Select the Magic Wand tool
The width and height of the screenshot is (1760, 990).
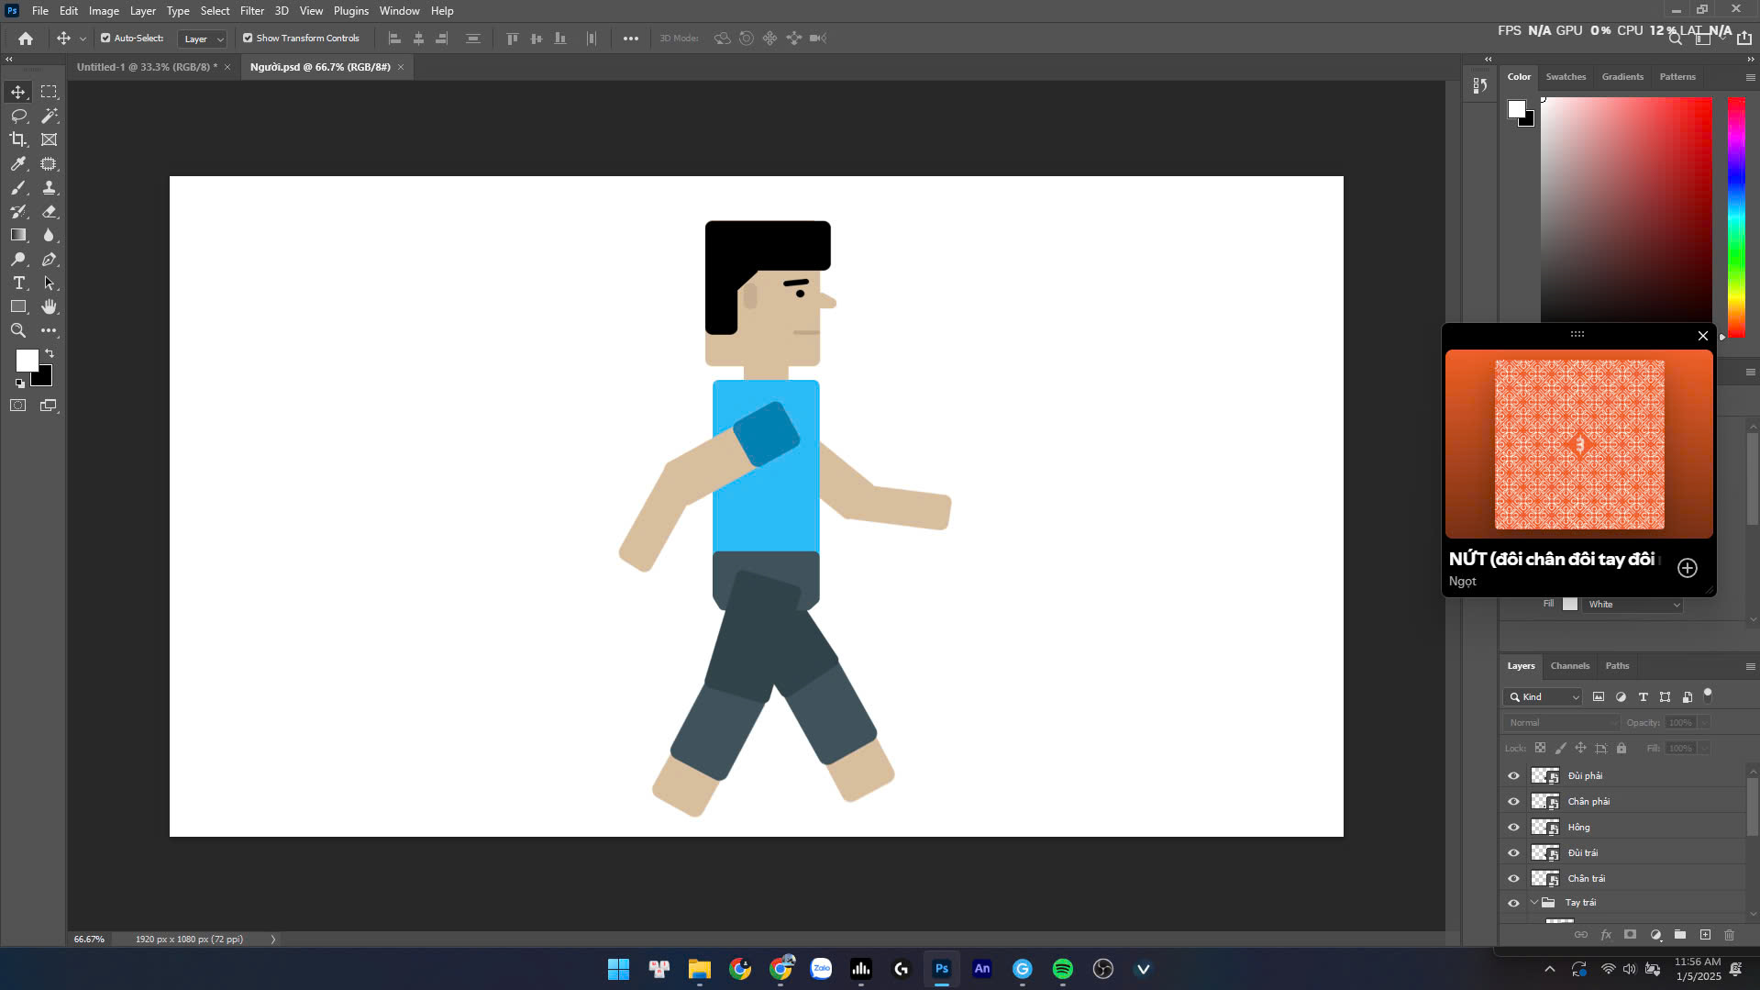point(50,116)
